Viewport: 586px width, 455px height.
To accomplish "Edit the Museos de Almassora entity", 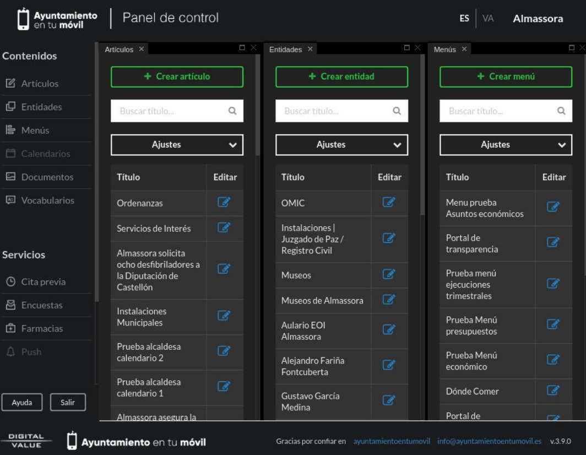I will 388,300.
